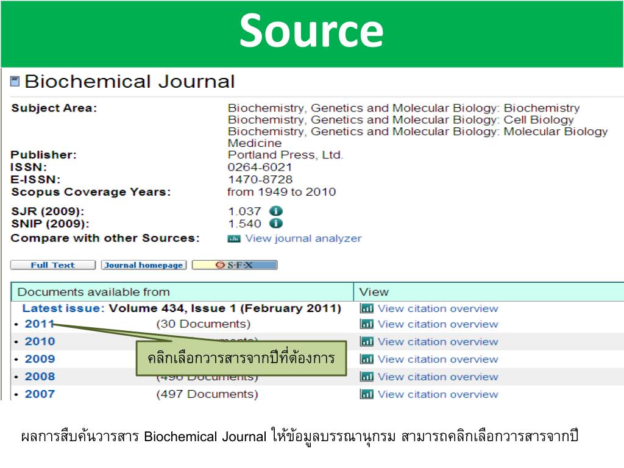
Task: Click the Full Text button
Action: [x=53, y=265]
